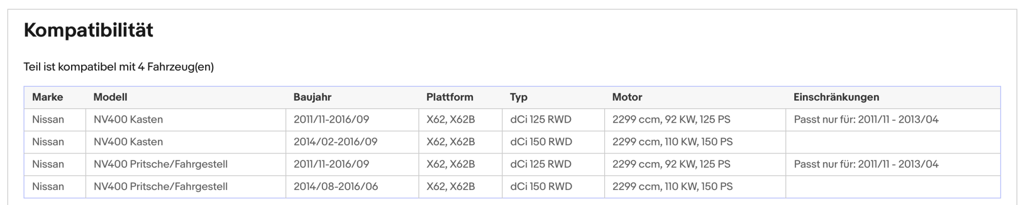Click the Modell column header
1025x205 pixels.
pyautogui.click(x=110, y=97)
